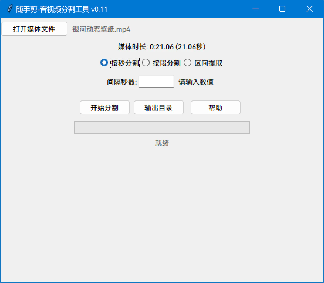Start splitting with 开始分割 button
This screenshot has width=324, height=283.
[105, 107]
